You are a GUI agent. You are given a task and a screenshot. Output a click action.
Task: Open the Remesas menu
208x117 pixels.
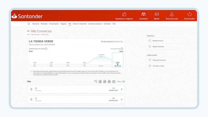click(x=44, y=24)
